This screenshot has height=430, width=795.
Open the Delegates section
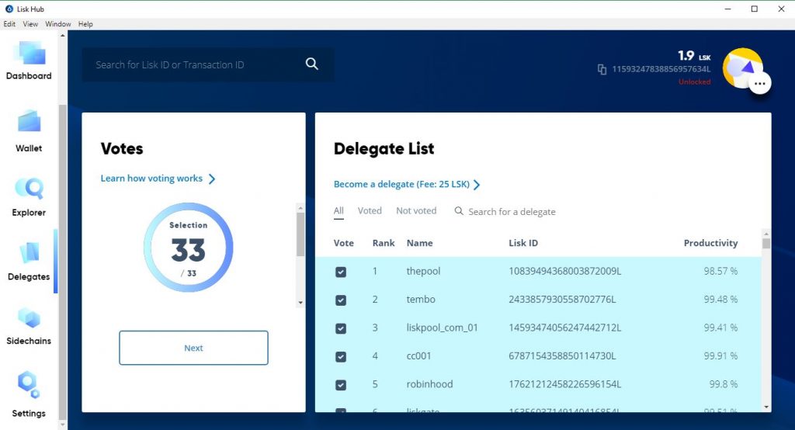click(x=29, y=262)
